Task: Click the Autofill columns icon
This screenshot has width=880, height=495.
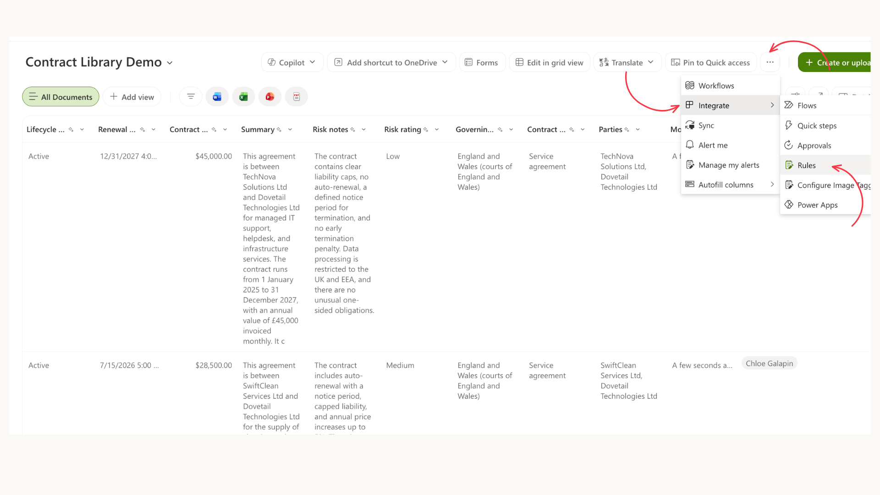Action: tap(690, 184)
